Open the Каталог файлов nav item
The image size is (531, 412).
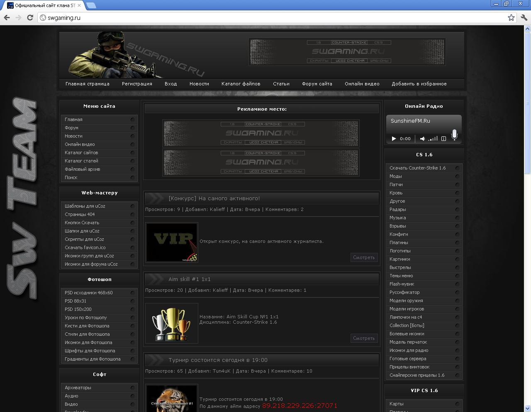241,84
